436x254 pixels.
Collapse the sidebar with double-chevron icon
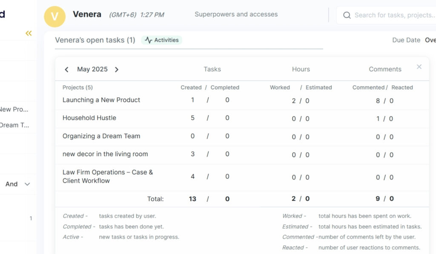29,33
